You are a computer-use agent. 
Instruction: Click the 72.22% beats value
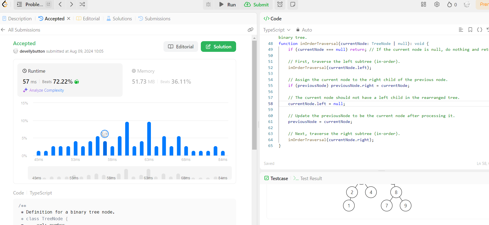63,82
